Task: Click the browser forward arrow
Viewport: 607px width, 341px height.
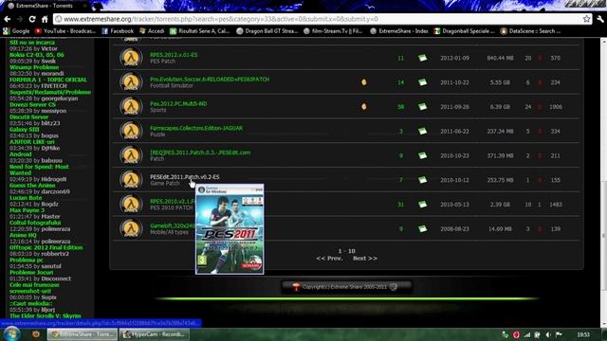Action: [x=20, y=19]
